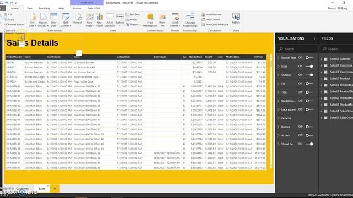The image size is (353, 198).
Task: Collapse the Visualizations pane arrow
Action: point(314,38)
